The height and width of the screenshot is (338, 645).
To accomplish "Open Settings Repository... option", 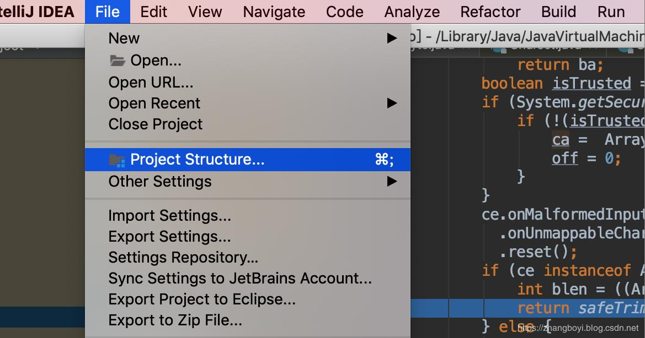I will 183,257.
